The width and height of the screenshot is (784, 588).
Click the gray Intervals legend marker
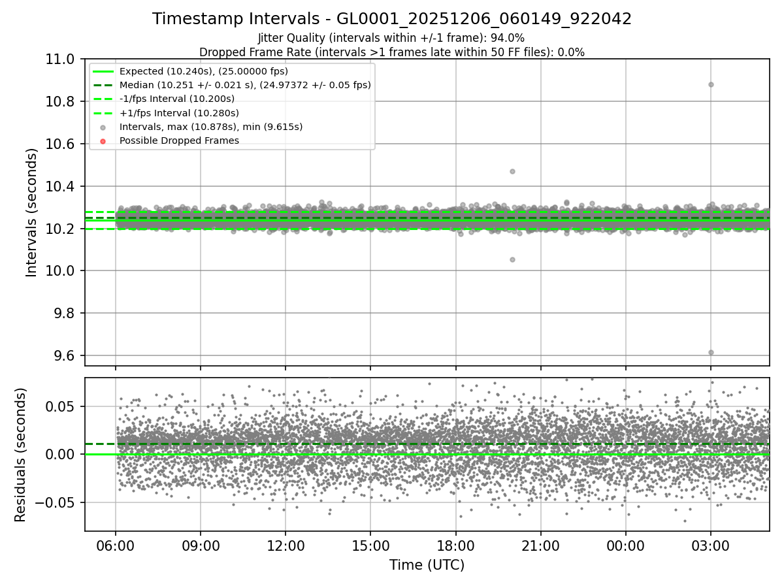(x=103, y=127)
